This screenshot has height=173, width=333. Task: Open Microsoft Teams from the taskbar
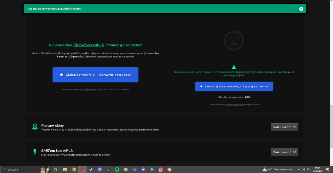pos(135,169)
